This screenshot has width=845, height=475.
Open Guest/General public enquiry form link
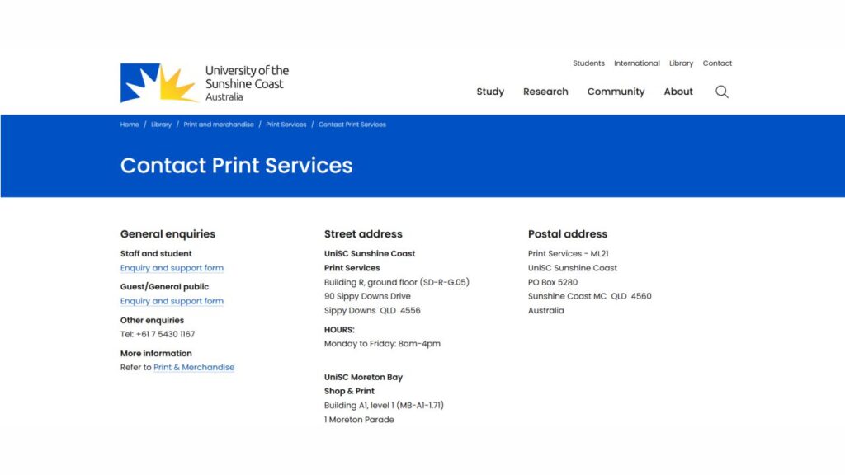[172, 301]
